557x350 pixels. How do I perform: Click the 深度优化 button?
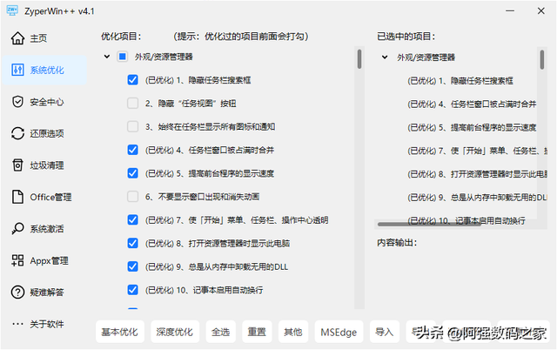[175, 332]
